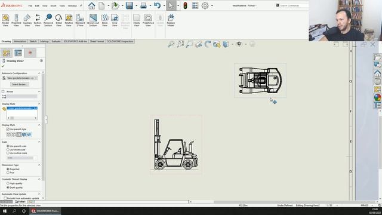Insert a Predefined View

148,20
